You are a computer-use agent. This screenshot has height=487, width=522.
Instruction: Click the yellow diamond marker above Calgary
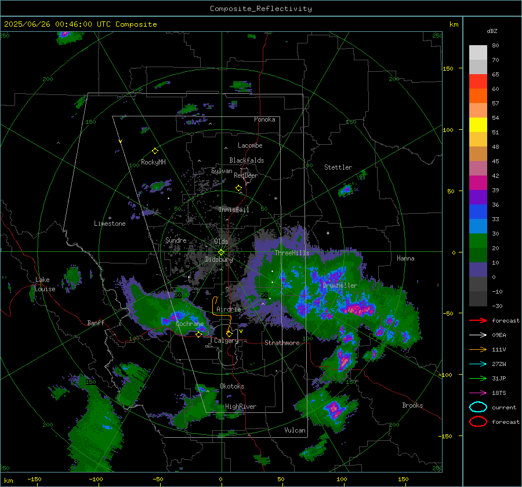(x=229, y=334)
